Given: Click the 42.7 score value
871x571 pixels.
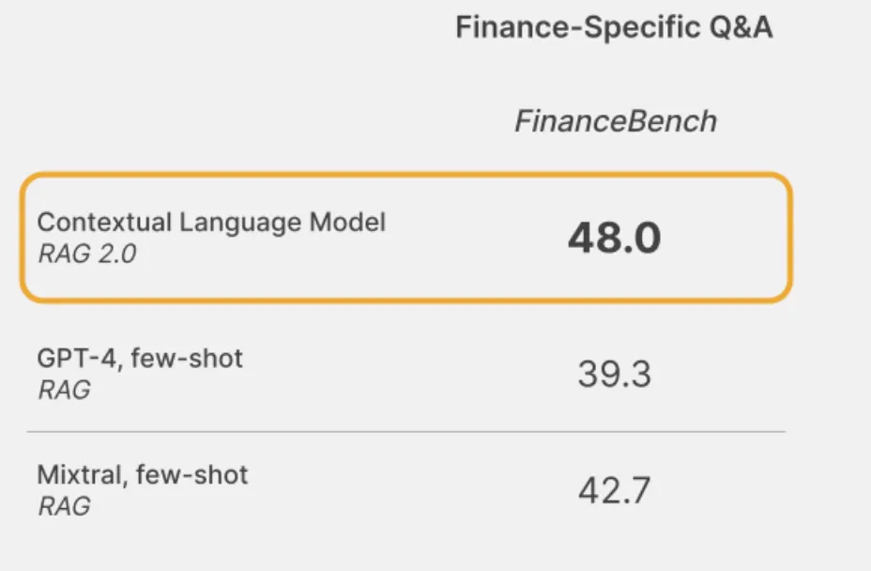Looking at the screenshot, I should tap(614, 490).
